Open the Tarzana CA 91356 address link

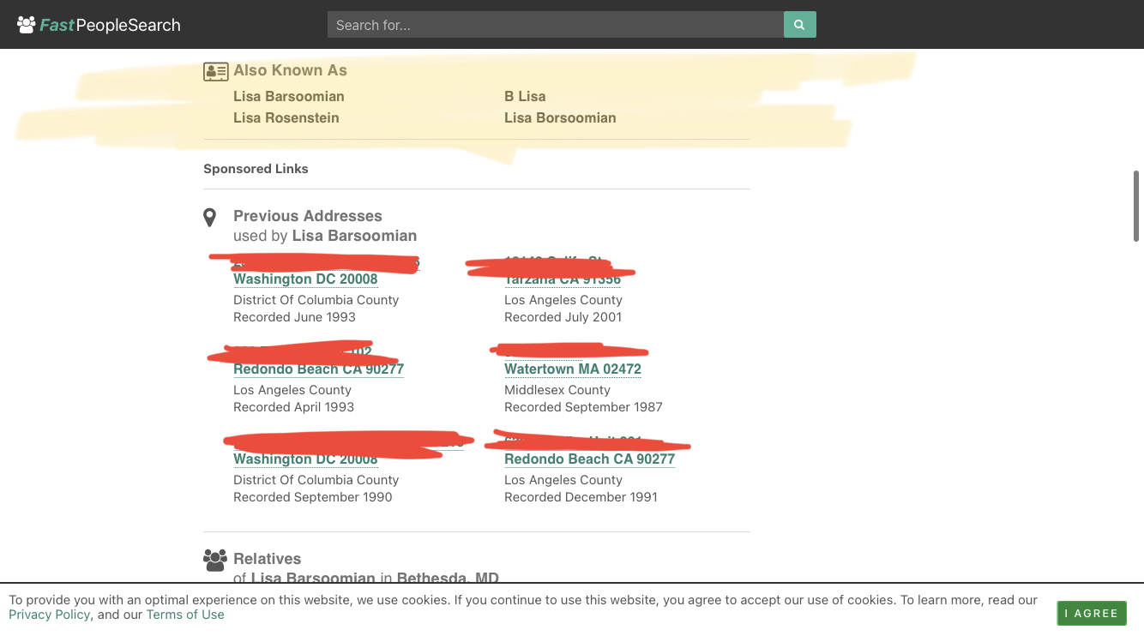[x=563, y=279]
